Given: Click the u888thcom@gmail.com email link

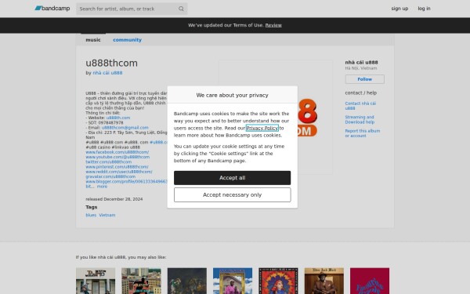Looking at the screenshot, I should point(125,128).
